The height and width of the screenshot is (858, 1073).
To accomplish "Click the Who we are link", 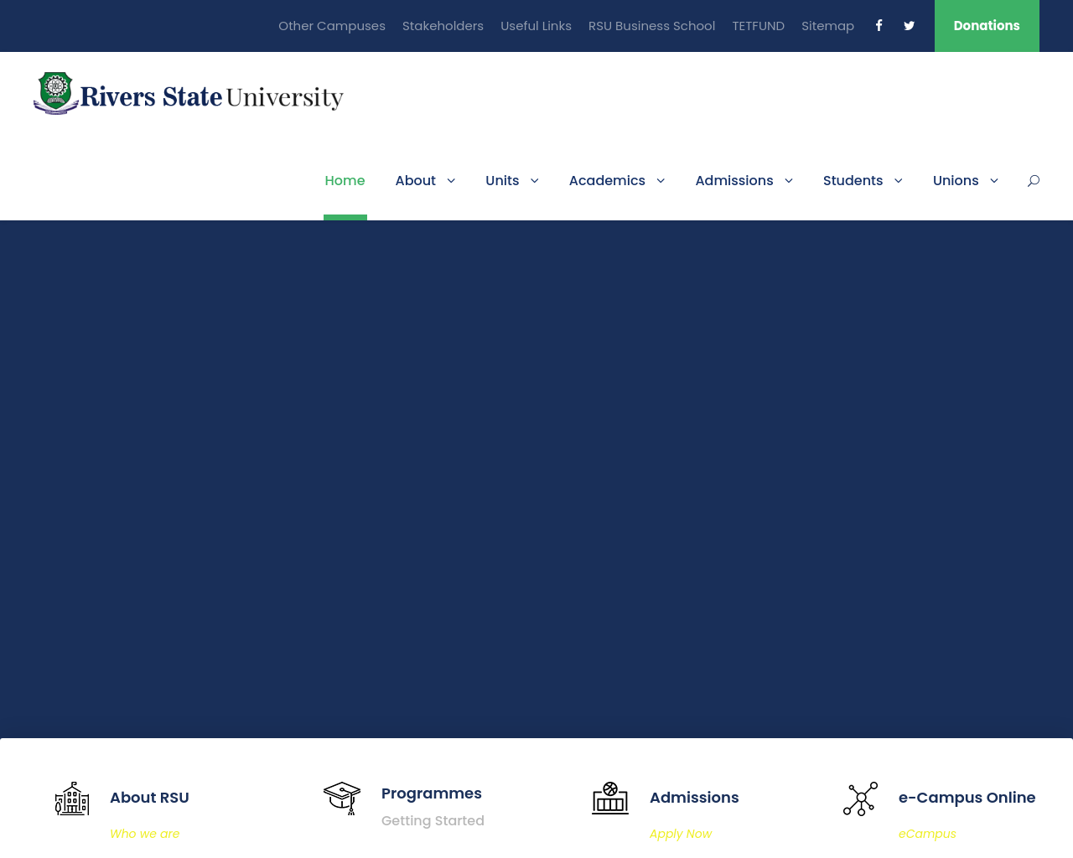I will pyautogui.click(x=144, y=834).
